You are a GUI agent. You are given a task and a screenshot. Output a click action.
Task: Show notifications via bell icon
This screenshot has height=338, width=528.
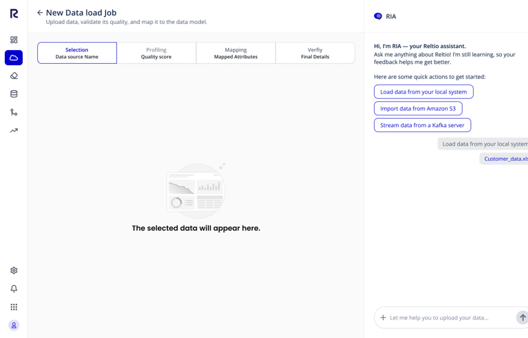tap(14, 289)
